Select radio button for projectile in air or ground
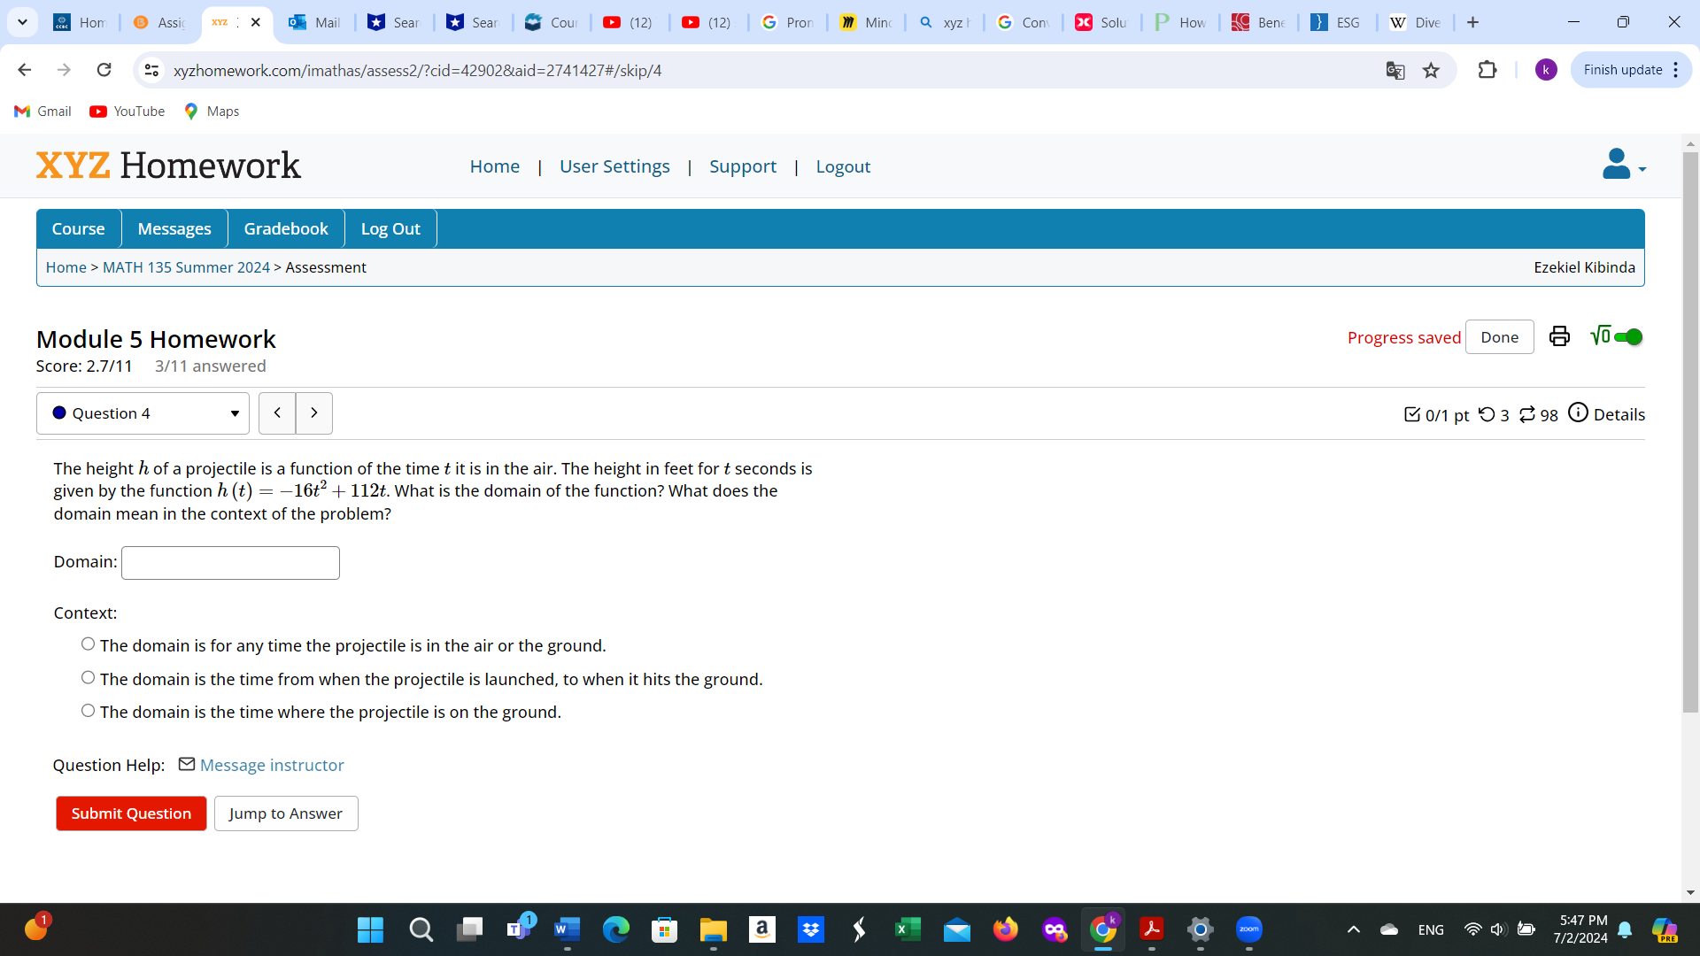Viewport: 1700px width, 956px height. [x=87, y=644]
